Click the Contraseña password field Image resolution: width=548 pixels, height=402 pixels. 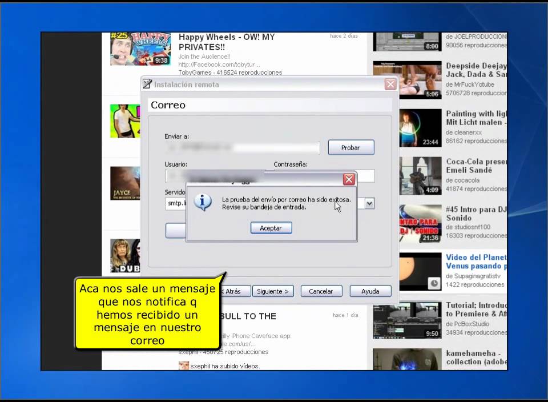(x=365, y=176)
